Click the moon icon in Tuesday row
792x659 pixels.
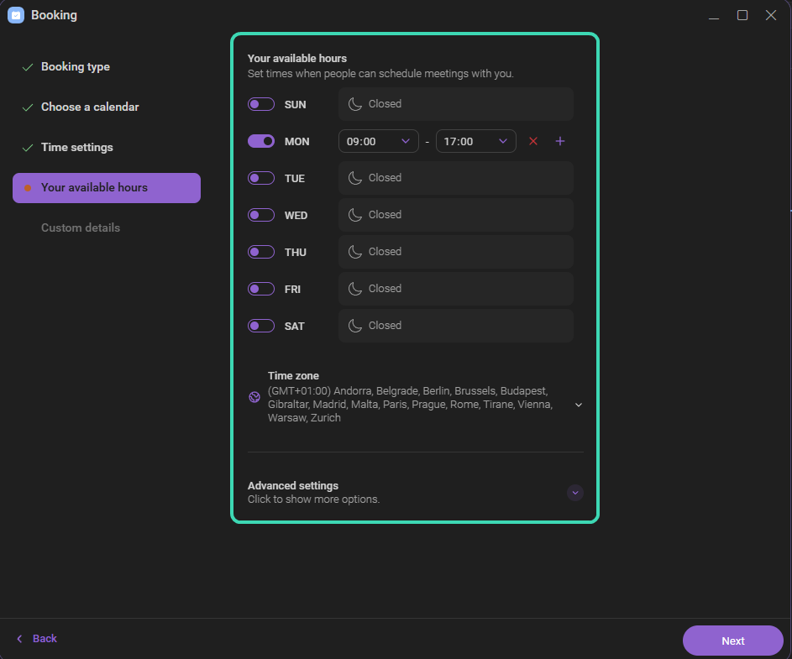tap(355, 178)
